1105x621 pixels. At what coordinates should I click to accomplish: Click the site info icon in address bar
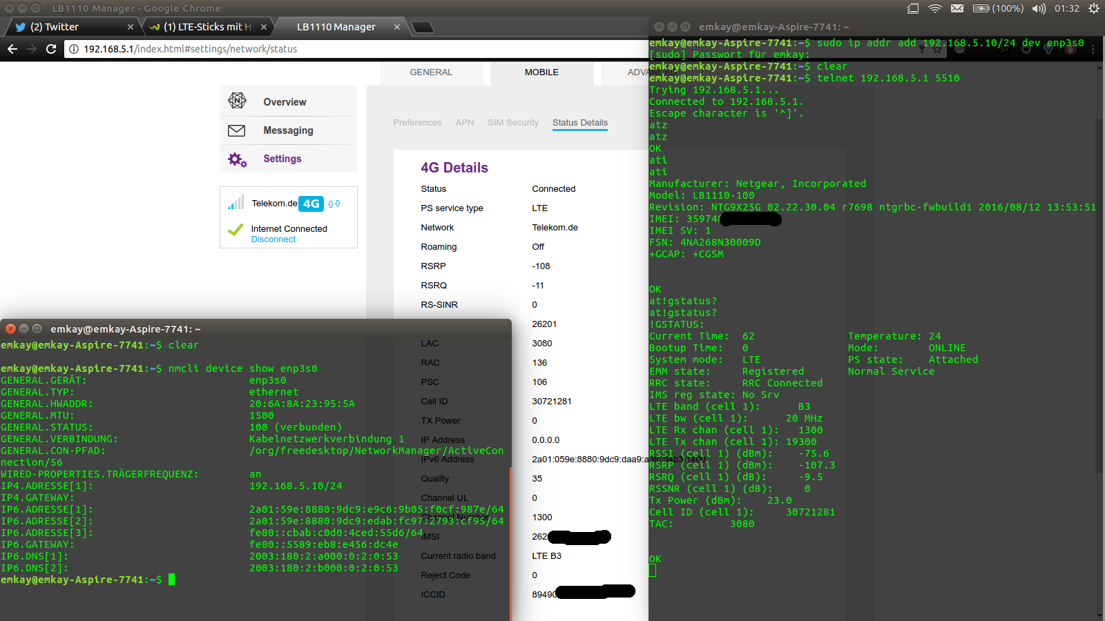[74, 49]
